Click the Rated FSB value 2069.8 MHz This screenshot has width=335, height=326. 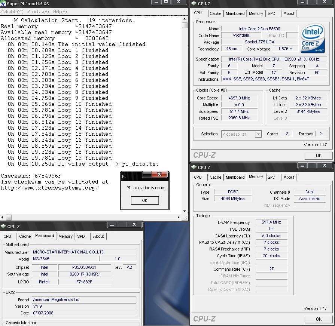pyautogui.click(x=239, y=118)
